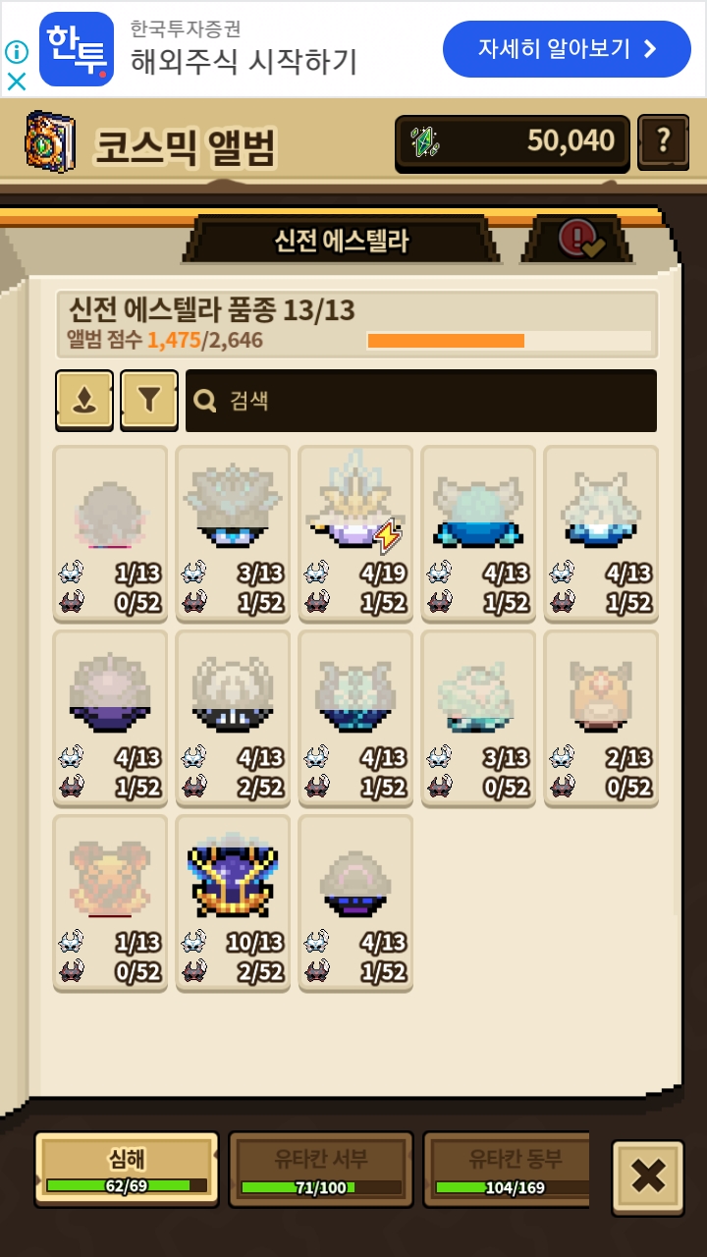
Task: Open the Cosmic Album book icon
Action: pyautogui.click(x=49, y=143)
